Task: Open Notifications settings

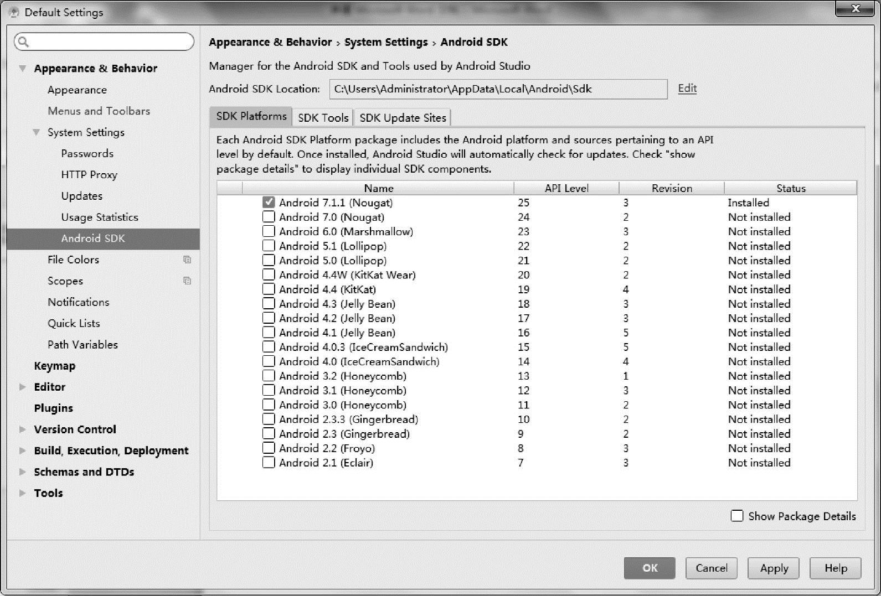Action: click(x=78, y=302)
